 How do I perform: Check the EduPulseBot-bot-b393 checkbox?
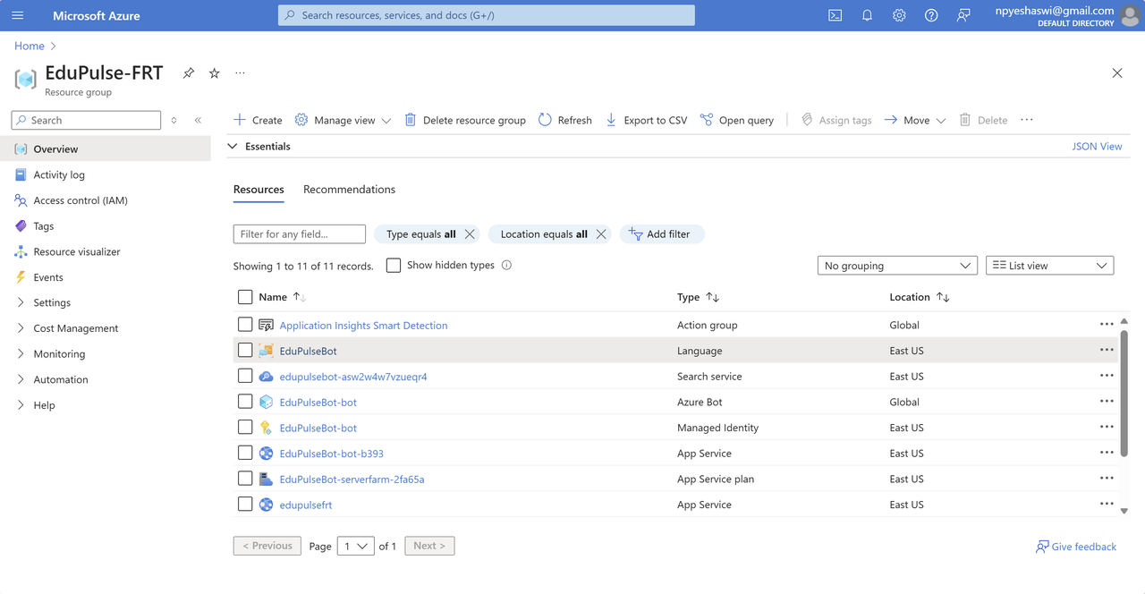pyautogui.click(x=245, y=454)
